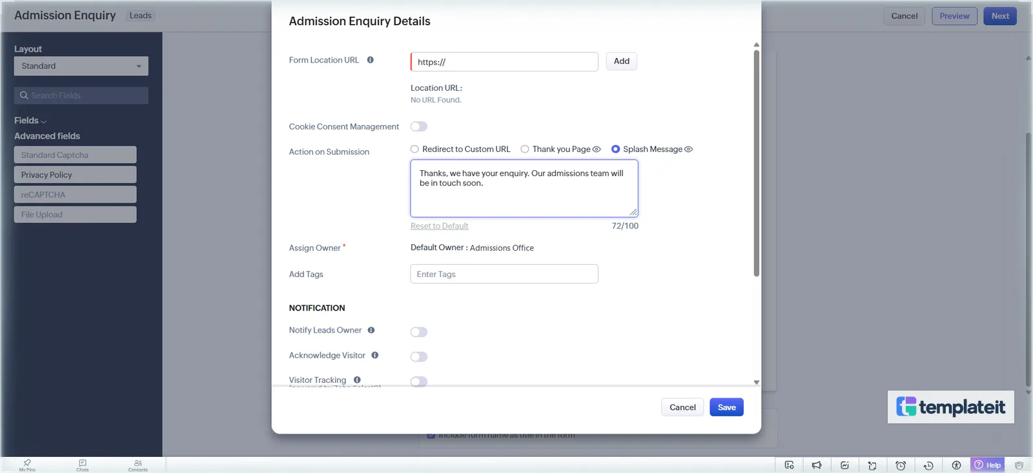Screen dimensions: 1033x473
Task: Open the chart activity icon in bottom bar
Action: click(x=844, y=465)
